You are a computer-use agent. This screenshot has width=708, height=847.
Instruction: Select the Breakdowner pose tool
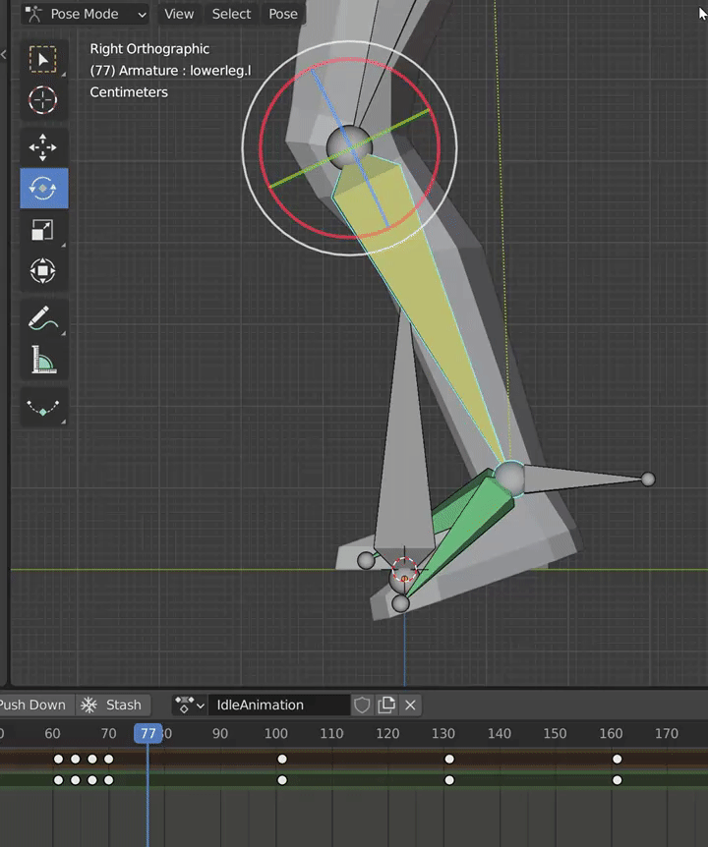[43, 408]
